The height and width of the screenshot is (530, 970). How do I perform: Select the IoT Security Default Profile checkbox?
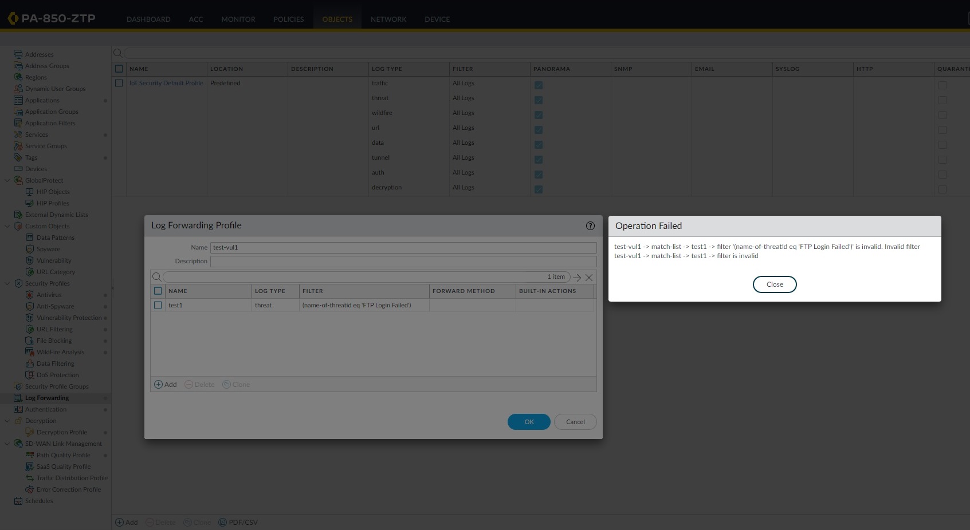[x=119, y=83]
